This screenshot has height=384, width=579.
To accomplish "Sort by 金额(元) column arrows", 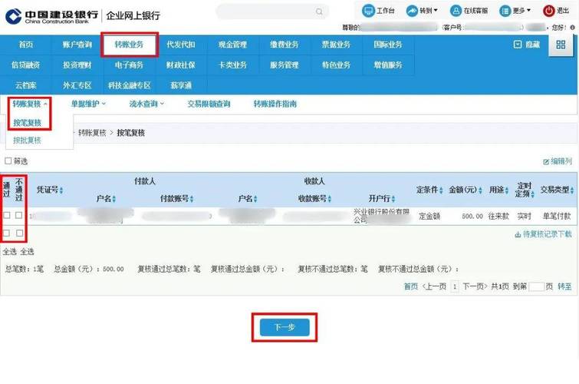I will [480, 190].
